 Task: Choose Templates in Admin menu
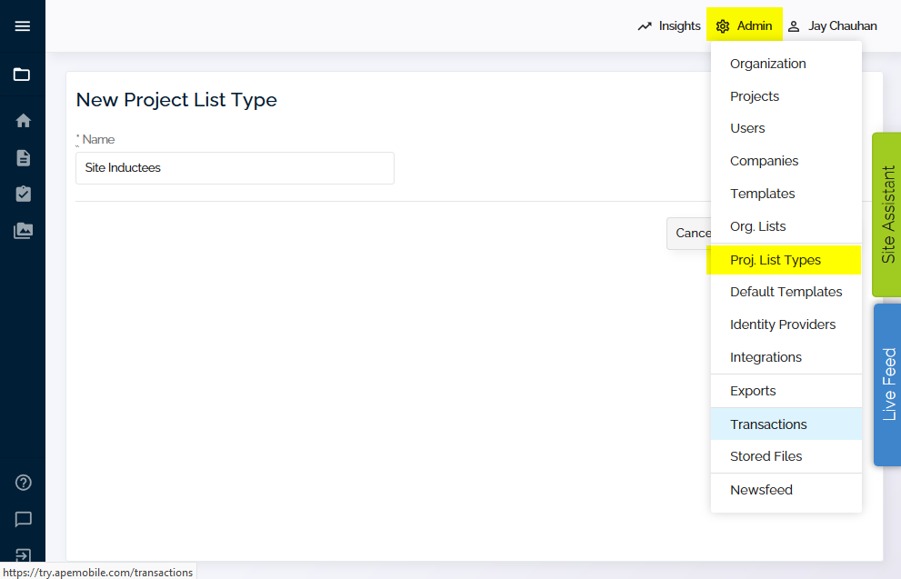(786, 195)
